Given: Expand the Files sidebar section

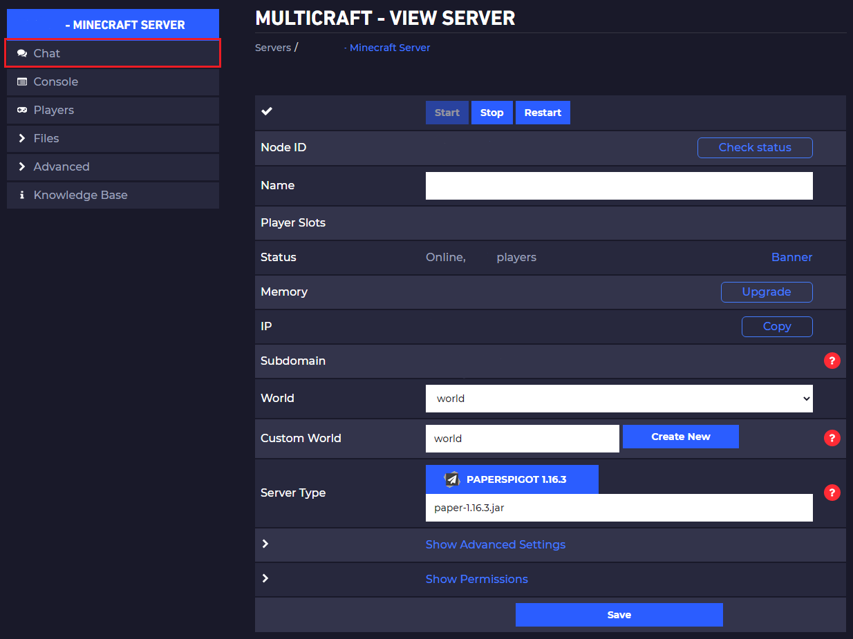Looking at the screenshot, I should (113, 138).
